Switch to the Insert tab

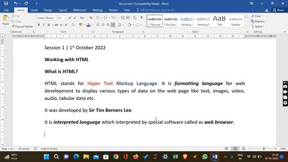[34, 10]
